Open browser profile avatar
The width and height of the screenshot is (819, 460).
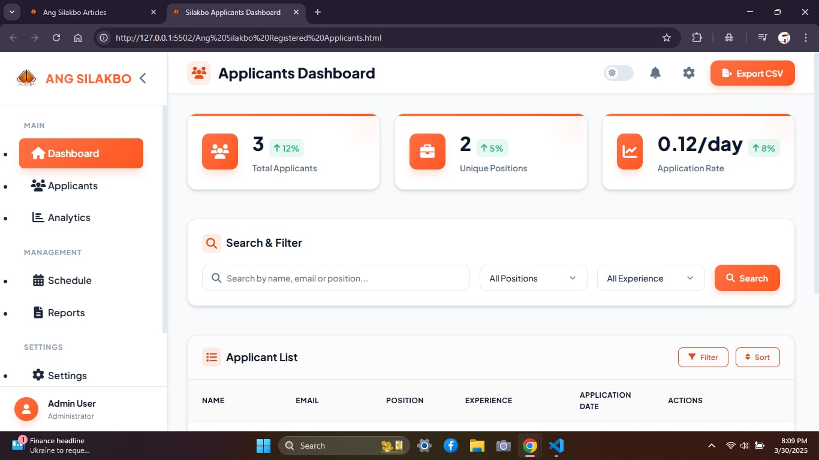pyautogui.click(x=784, y=38)
